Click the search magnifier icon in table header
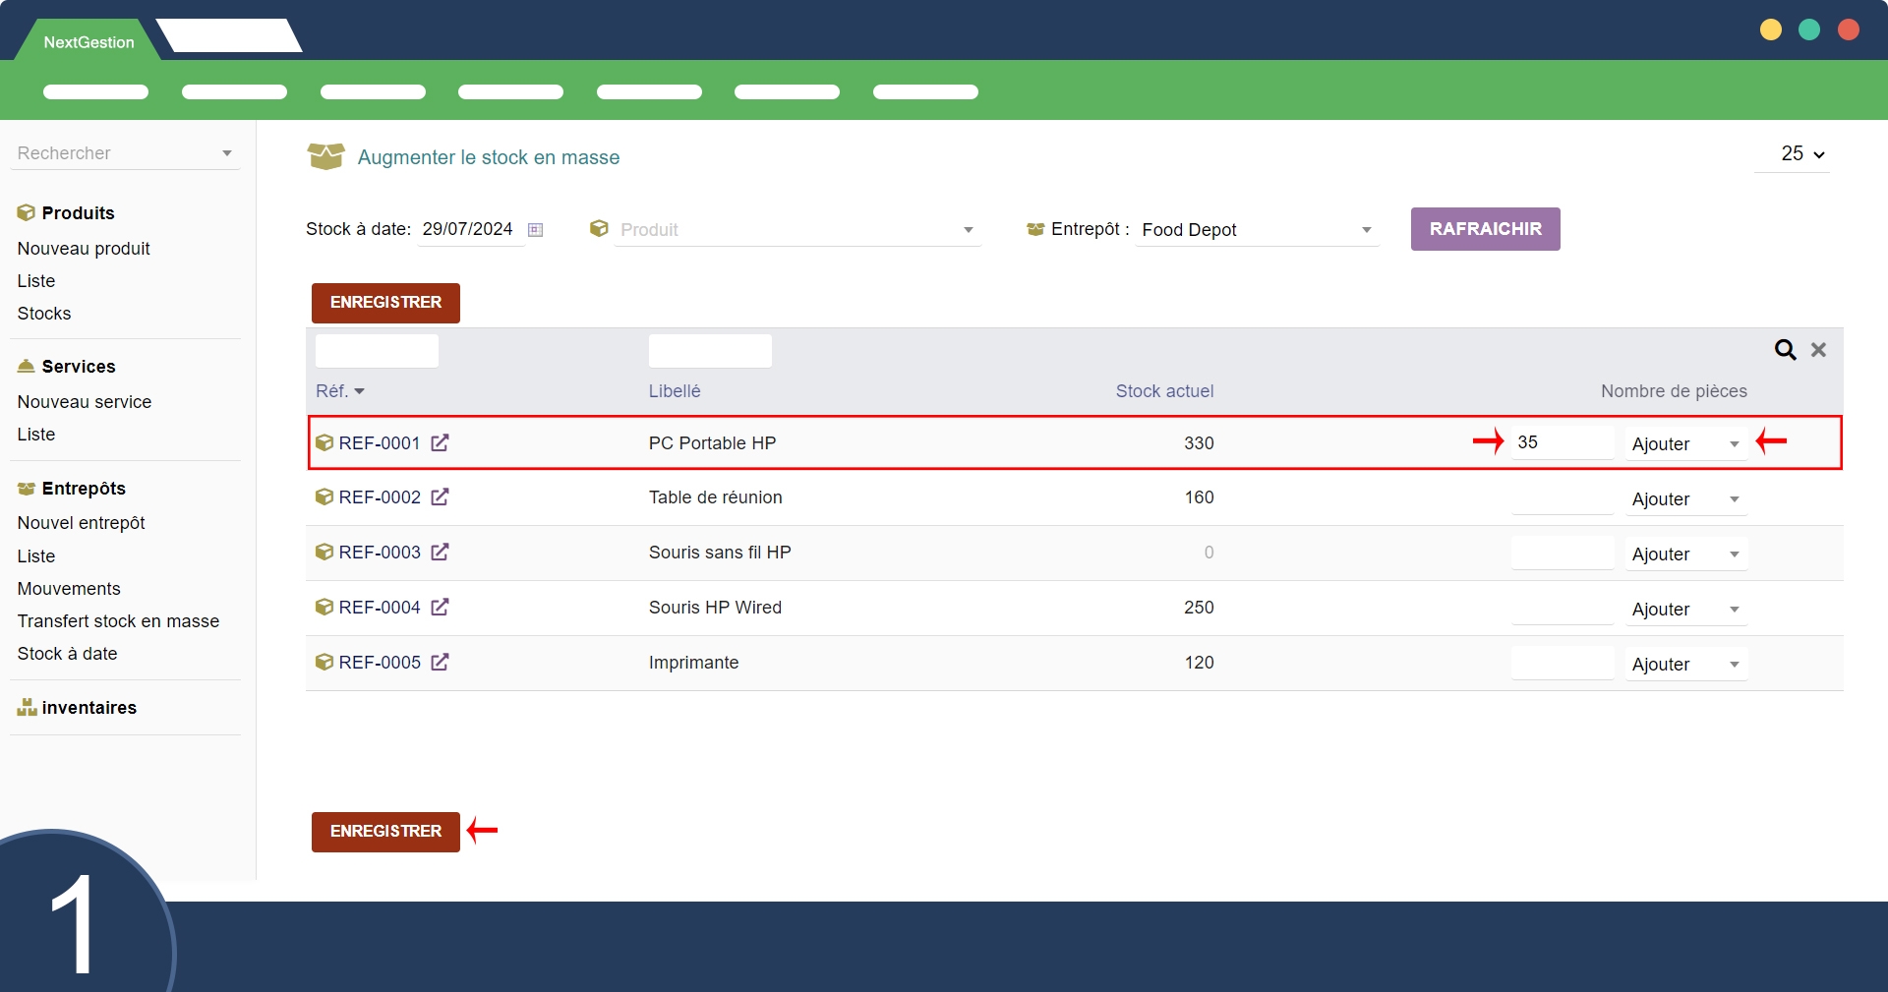 click(1785, 350)
